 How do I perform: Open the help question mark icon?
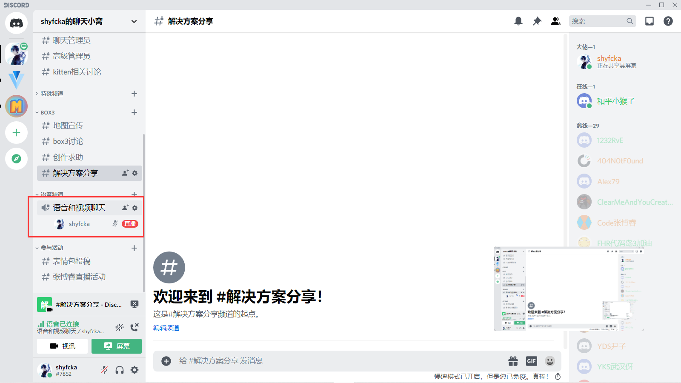[x=668, y=21]
